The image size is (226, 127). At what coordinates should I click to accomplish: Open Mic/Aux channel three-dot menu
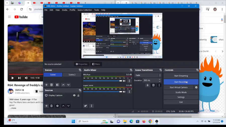(x=129, y=81)
